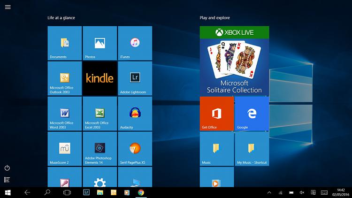Open the network status tray icon
The height and width of the screenshot is (198, 352).
point(280,193)
